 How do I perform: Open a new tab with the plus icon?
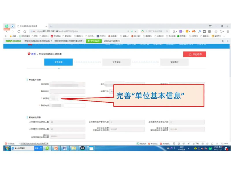51,26
